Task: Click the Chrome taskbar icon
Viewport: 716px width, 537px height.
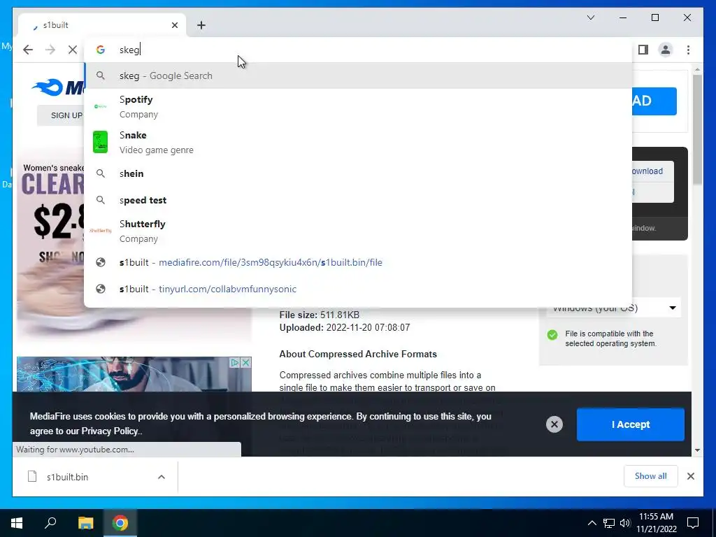Action: (x=120, y=523)
